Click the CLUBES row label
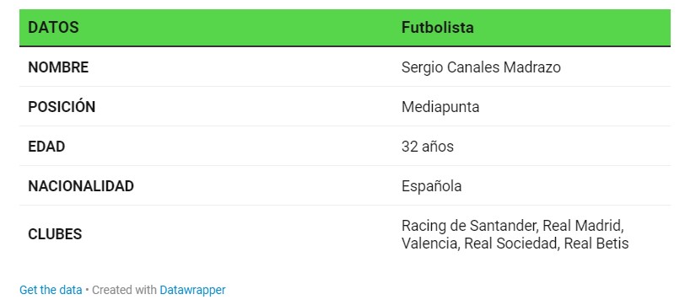The height and width of the screenshot is (305, 685). tap(55, 234)
